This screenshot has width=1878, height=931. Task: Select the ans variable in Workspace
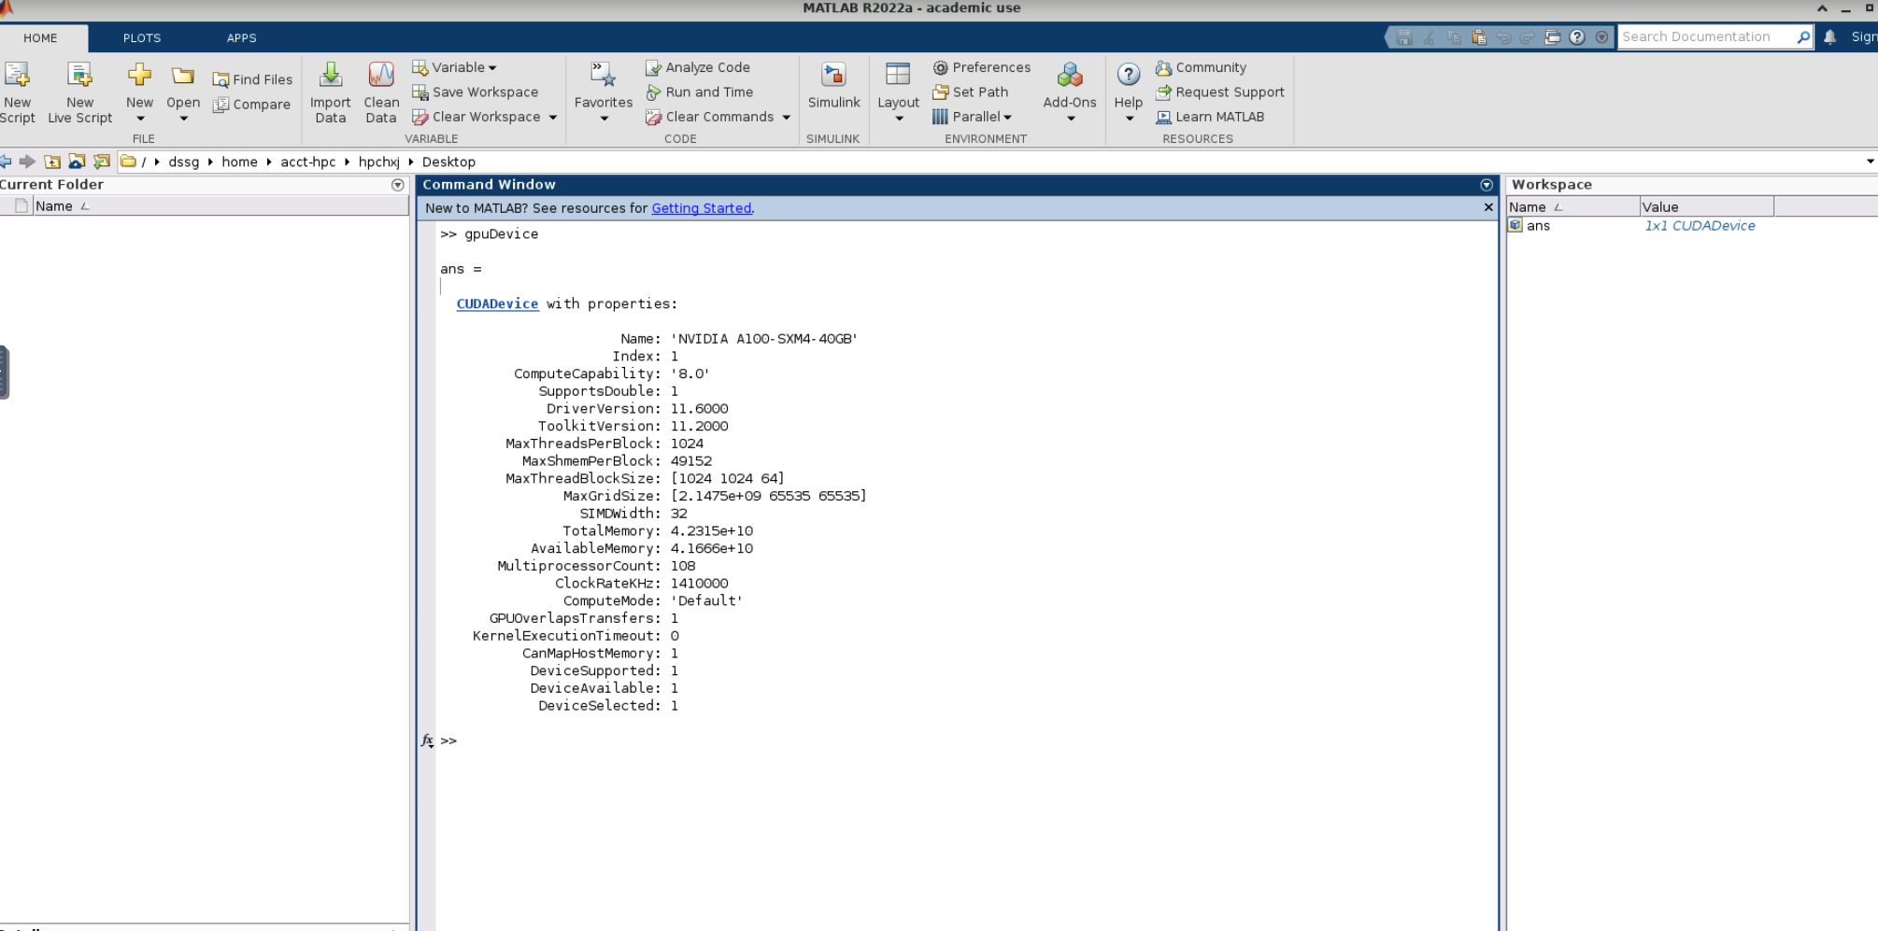point(1538,226)
